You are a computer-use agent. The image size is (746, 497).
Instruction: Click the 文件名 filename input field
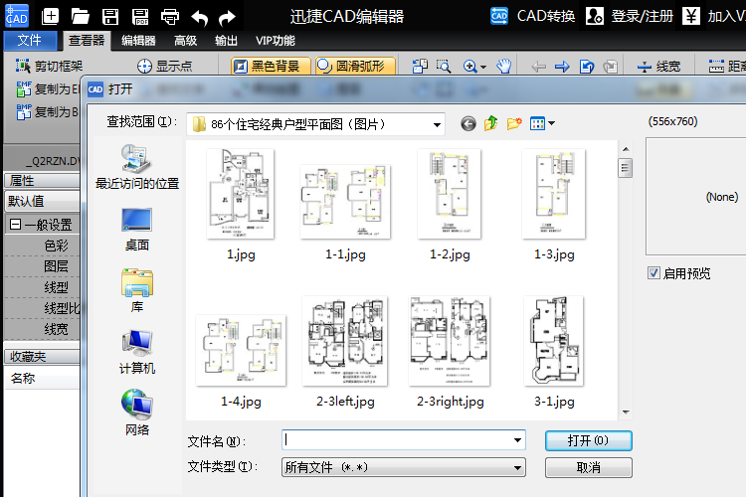(397, 440)
